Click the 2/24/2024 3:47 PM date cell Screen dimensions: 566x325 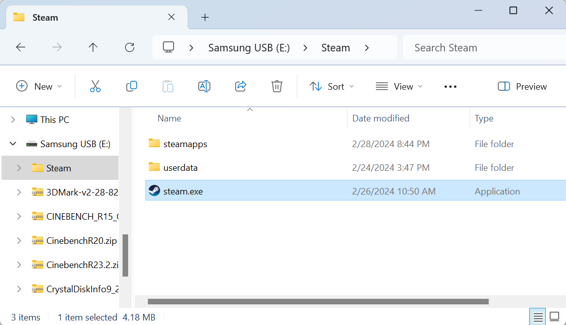click(x=391, y=168)
